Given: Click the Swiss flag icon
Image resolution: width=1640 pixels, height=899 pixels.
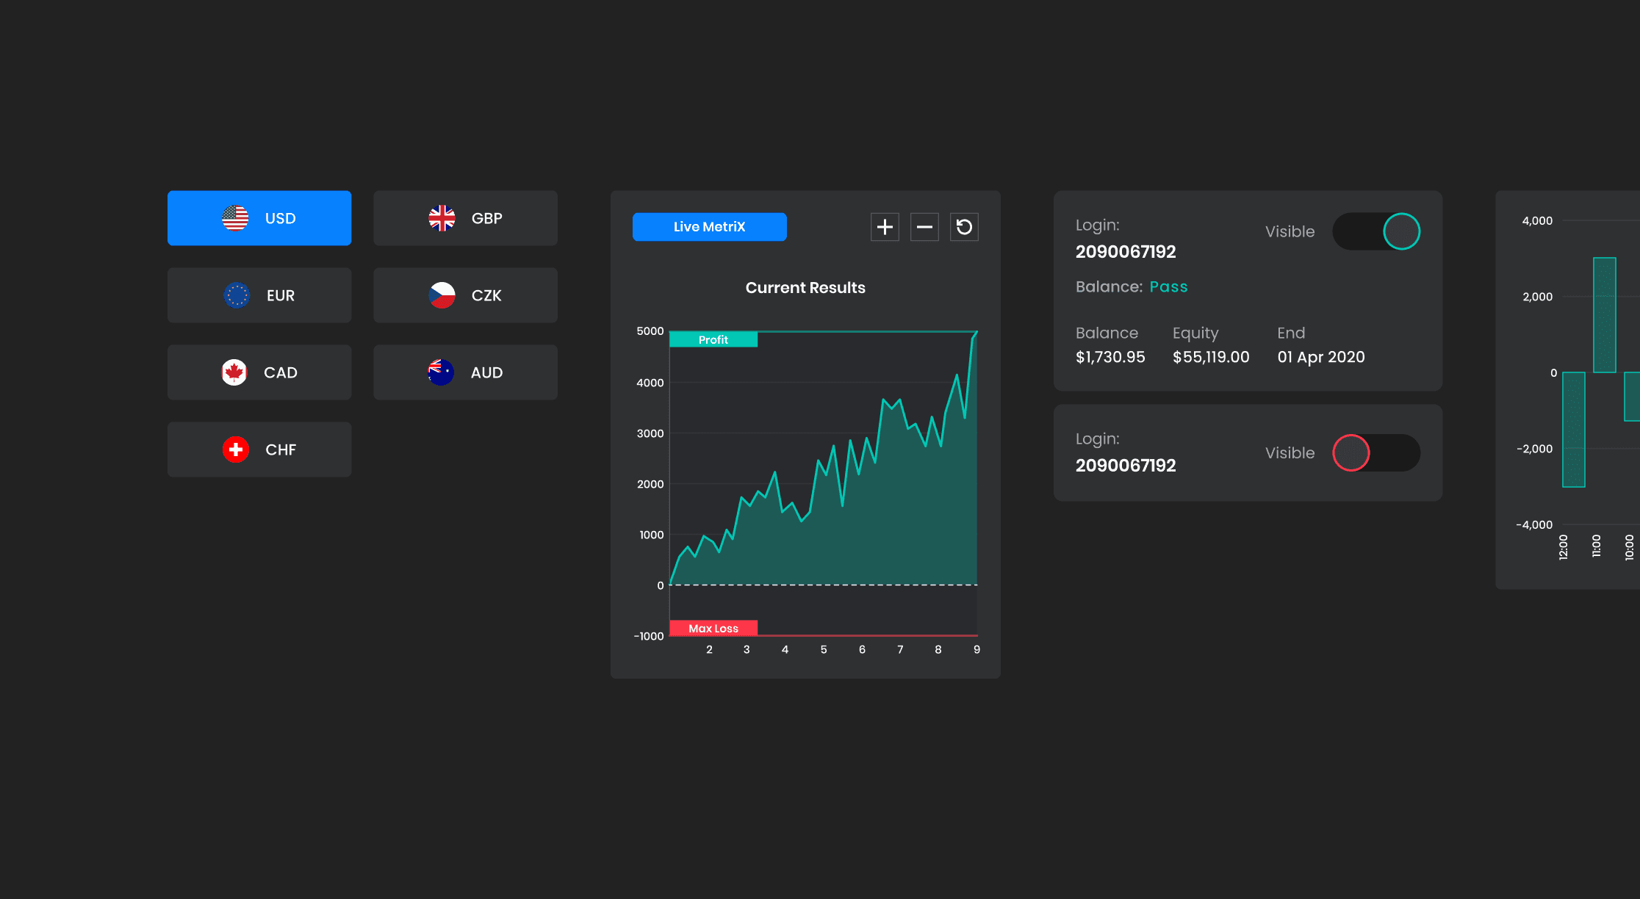Looking at the screenshot, I should [x=236, y=450].
